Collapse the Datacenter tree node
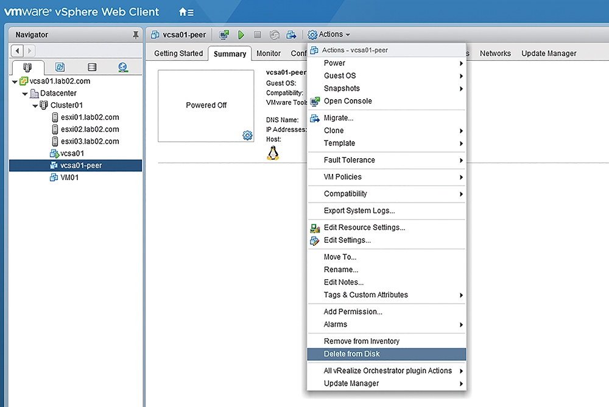The image size is (609, 407). pos(25,94)
